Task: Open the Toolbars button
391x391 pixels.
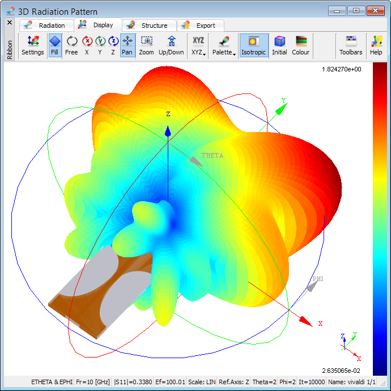Action: click(351, 45)
